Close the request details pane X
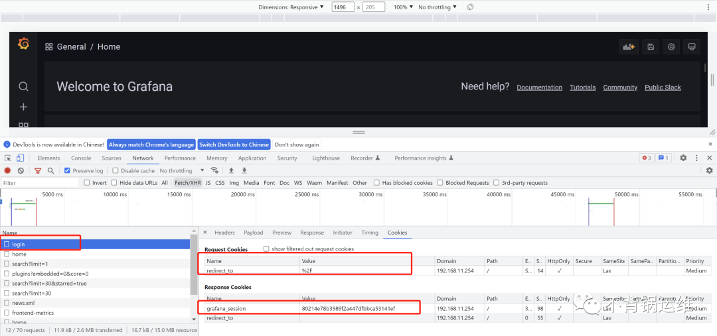Screen dimensions: 717x336 [205, 233]
